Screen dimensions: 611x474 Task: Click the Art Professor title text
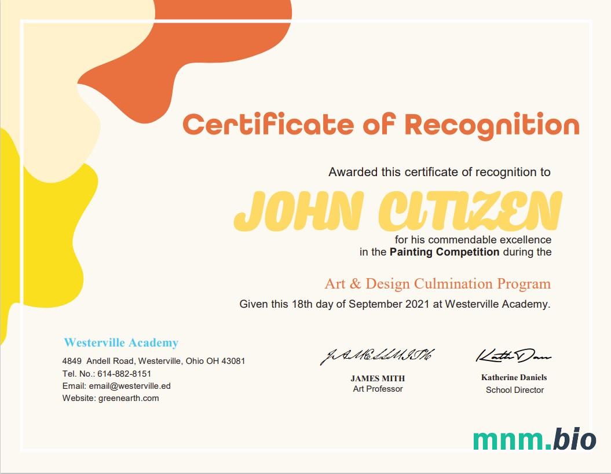coord(378,389)
